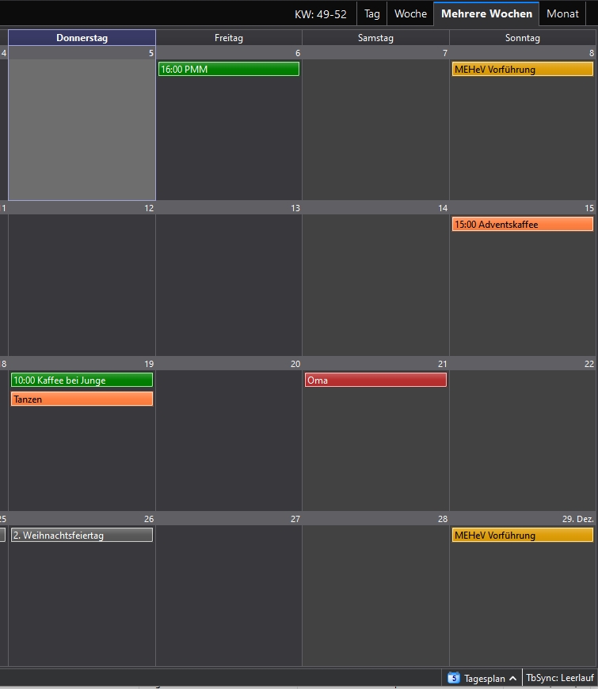
Task: Select the highlighted day cell 5
Action: coord(82,123)
